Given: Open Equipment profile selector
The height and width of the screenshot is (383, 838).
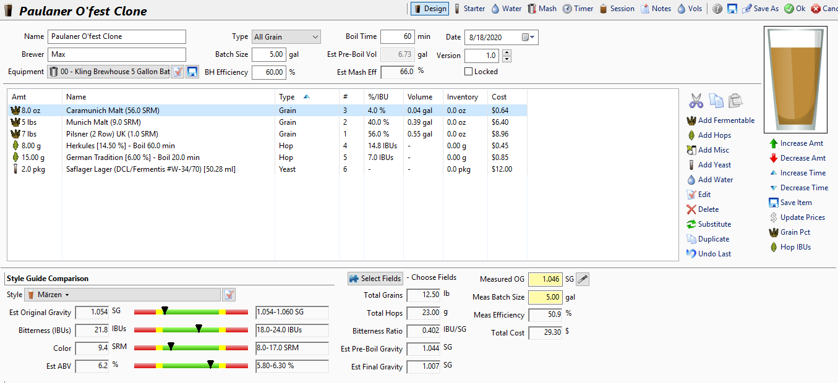Looking at the screenshot, I should (108, 72).
